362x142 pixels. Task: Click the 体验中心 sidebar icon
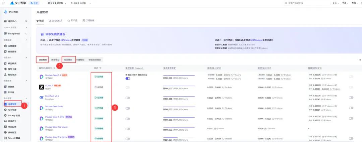(5, 21)
